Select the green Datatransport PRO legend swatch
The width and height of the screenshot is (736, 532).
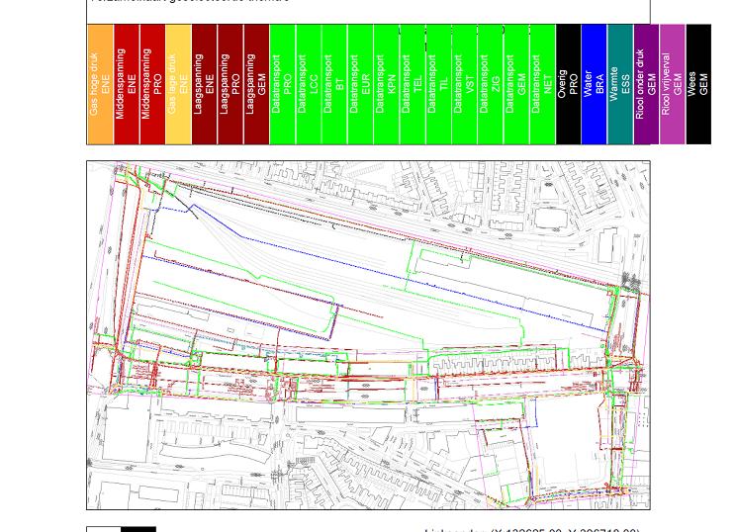[283, 84]
